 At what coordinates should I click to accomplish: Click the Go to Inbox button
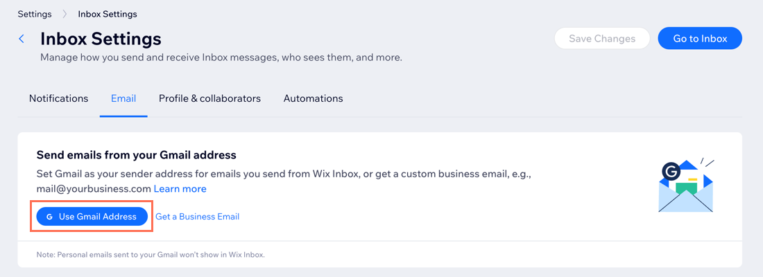coord(701,38)
